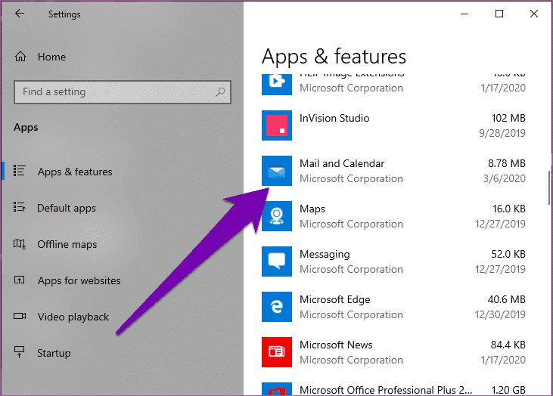The image size is (553, 396).
Task: Click the Mail and Calendar app name
Action: (342, 163)
